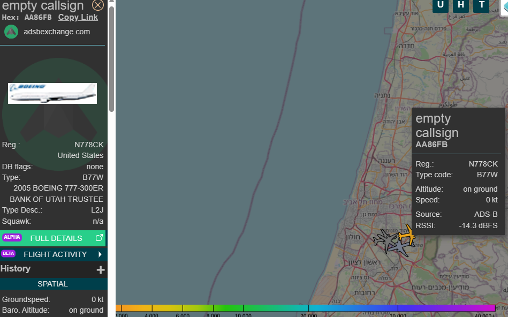Click the Type Desc. value L2J
Screen dimensions: 508x317
click(x=97, y=210)
